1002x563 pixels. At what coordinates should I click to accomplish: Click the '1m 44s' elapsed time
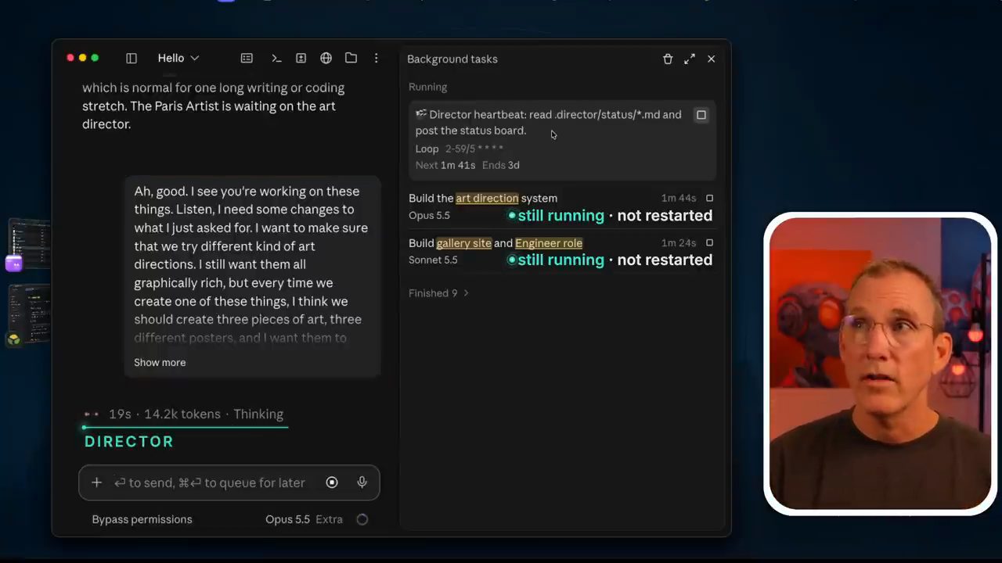pos(679,199)
